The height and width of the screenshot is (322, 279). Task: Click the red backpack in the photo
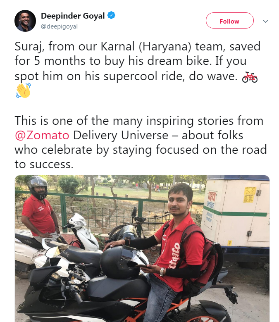(x=203, y=257)
